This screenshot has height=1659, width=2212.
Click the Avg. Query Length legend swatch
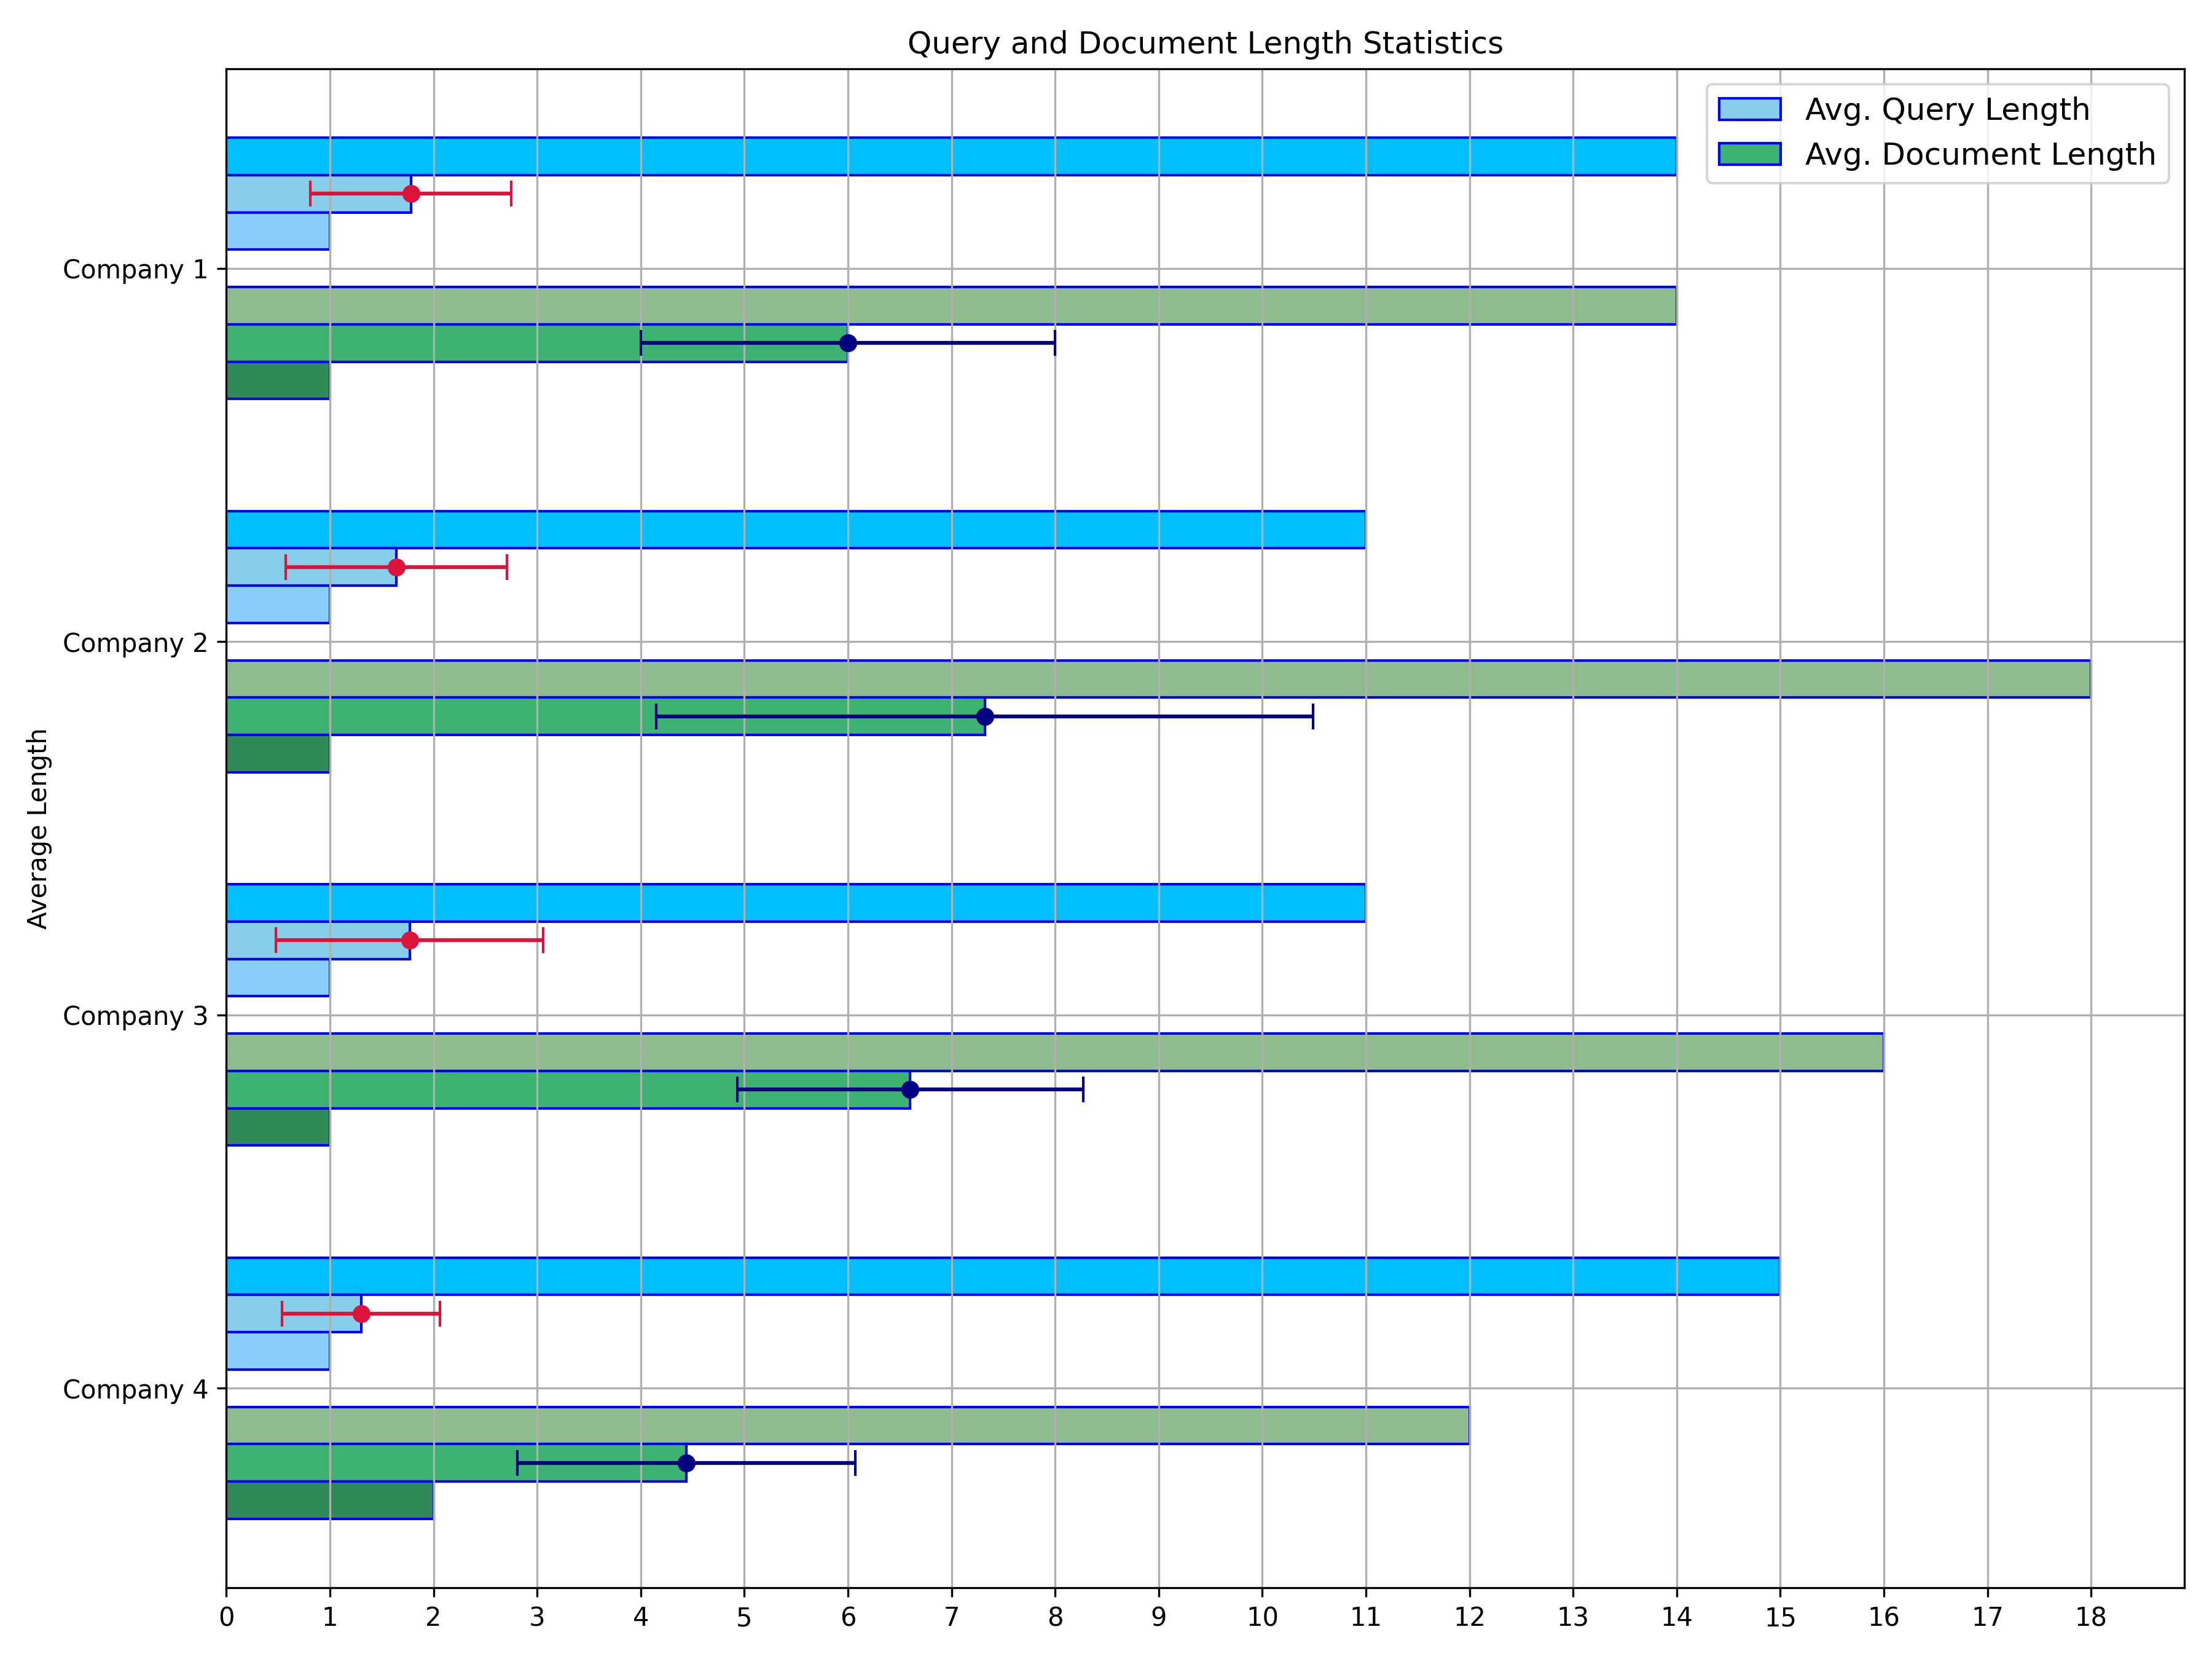tap(1749, 109)
